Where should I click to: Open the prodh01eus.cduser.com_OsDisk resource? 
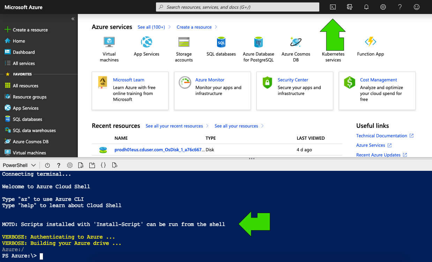[x=159, y=150]
